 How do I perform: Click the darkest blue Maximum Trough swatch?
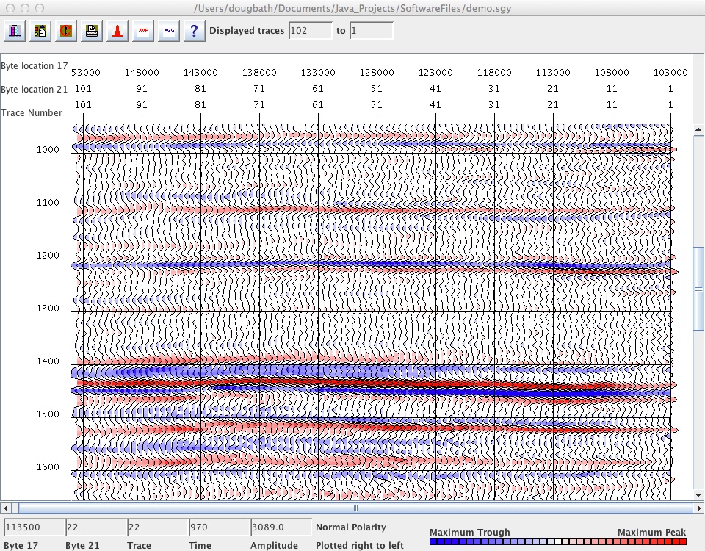434,541
